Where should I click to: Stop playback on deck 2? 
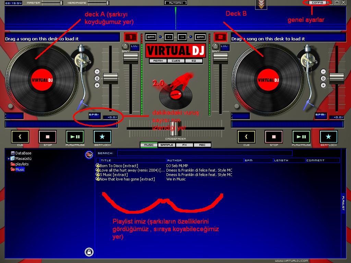pyautogui.click(x=274, y=137)
